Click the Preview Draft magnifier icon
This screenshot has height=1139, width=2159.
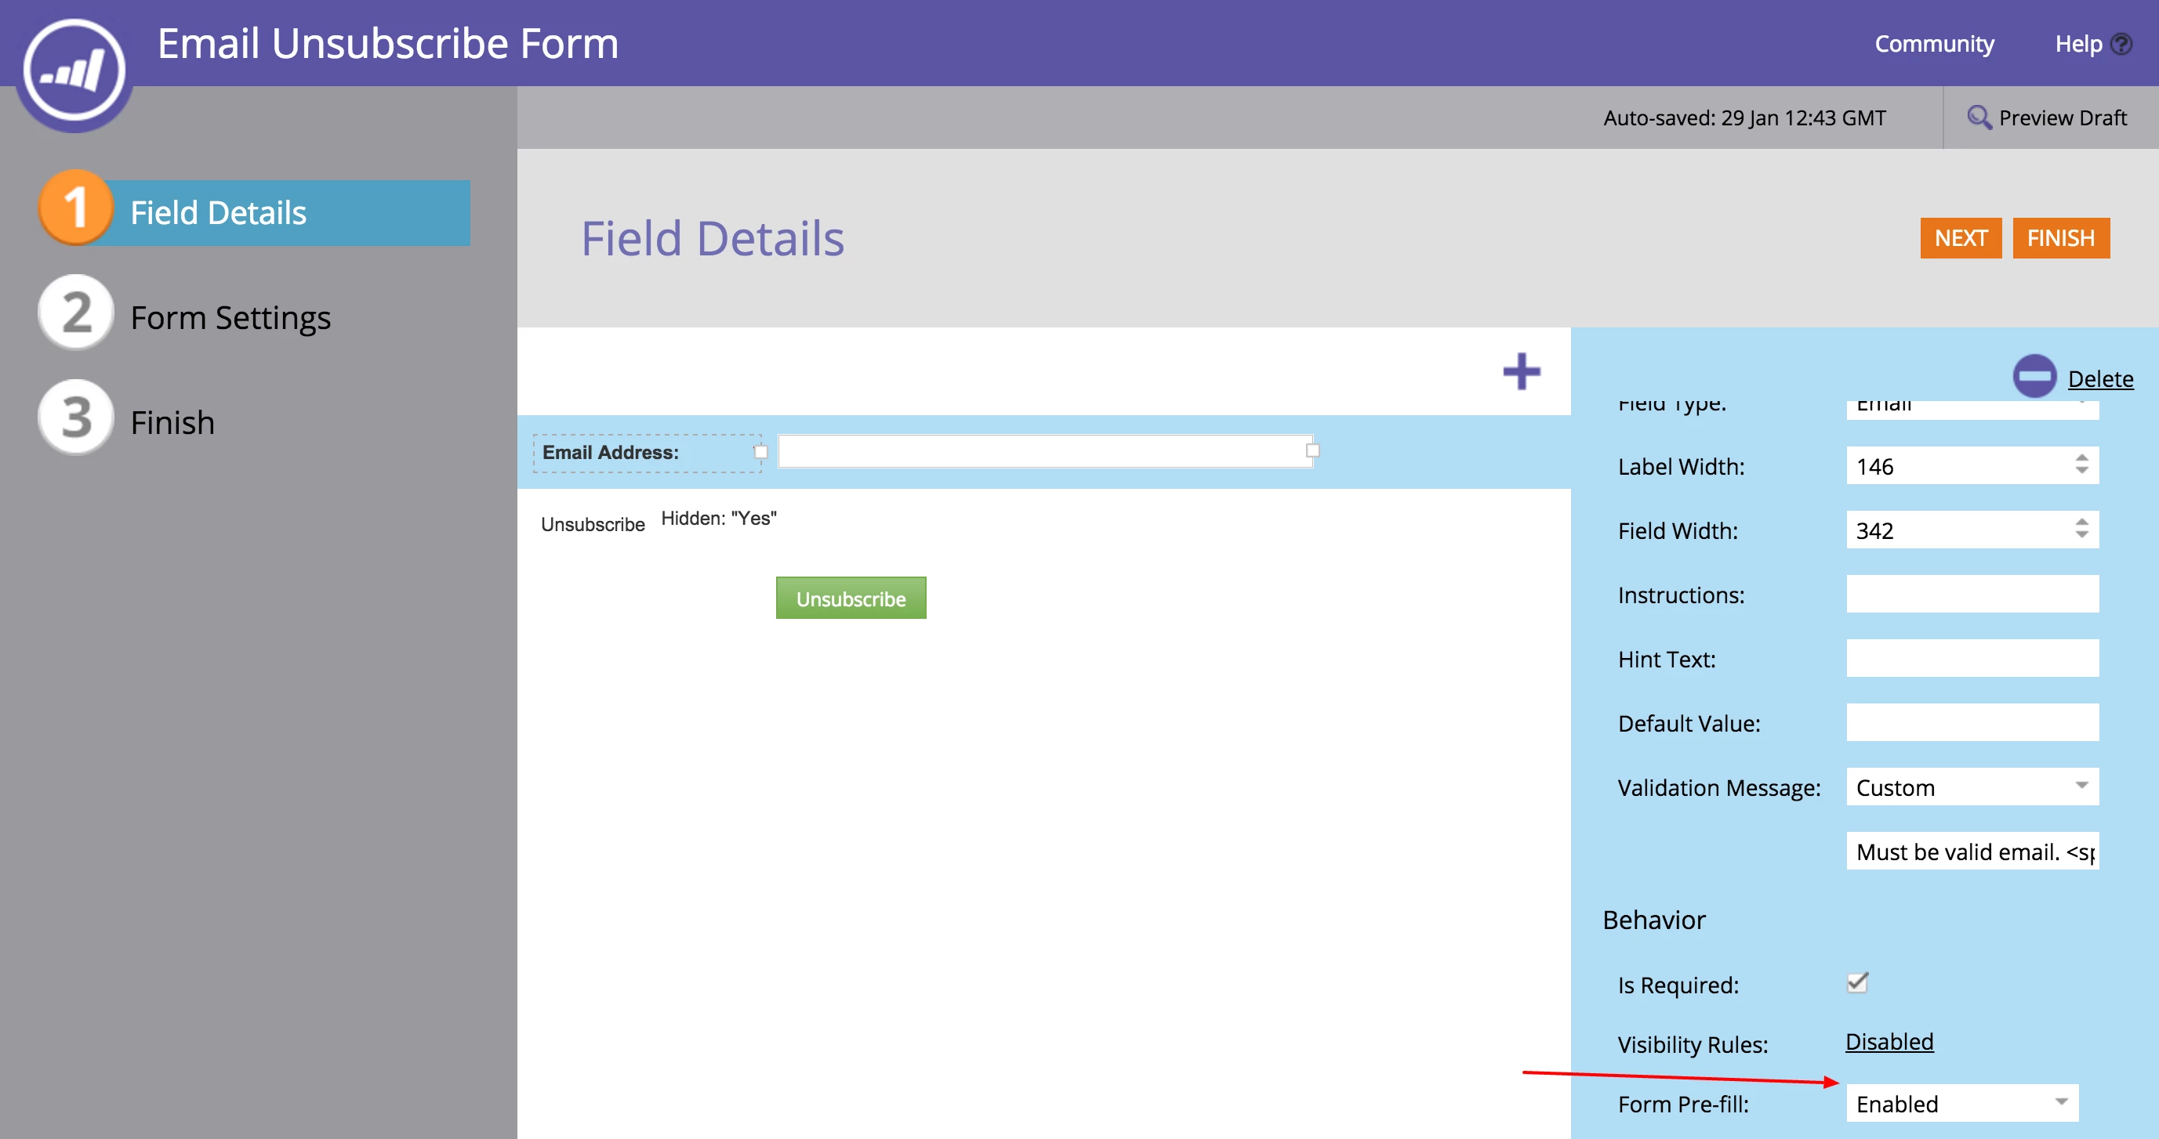1978,118
